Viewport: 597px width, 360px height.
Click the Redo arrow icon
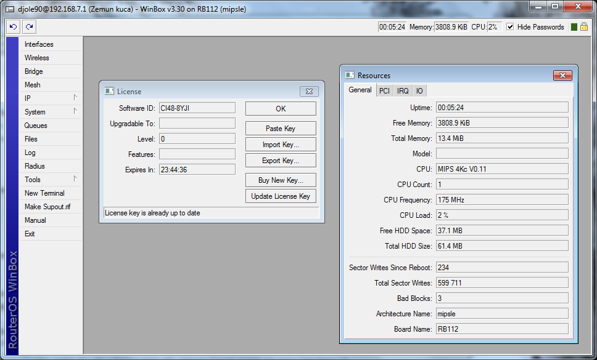tap(30, 27)
